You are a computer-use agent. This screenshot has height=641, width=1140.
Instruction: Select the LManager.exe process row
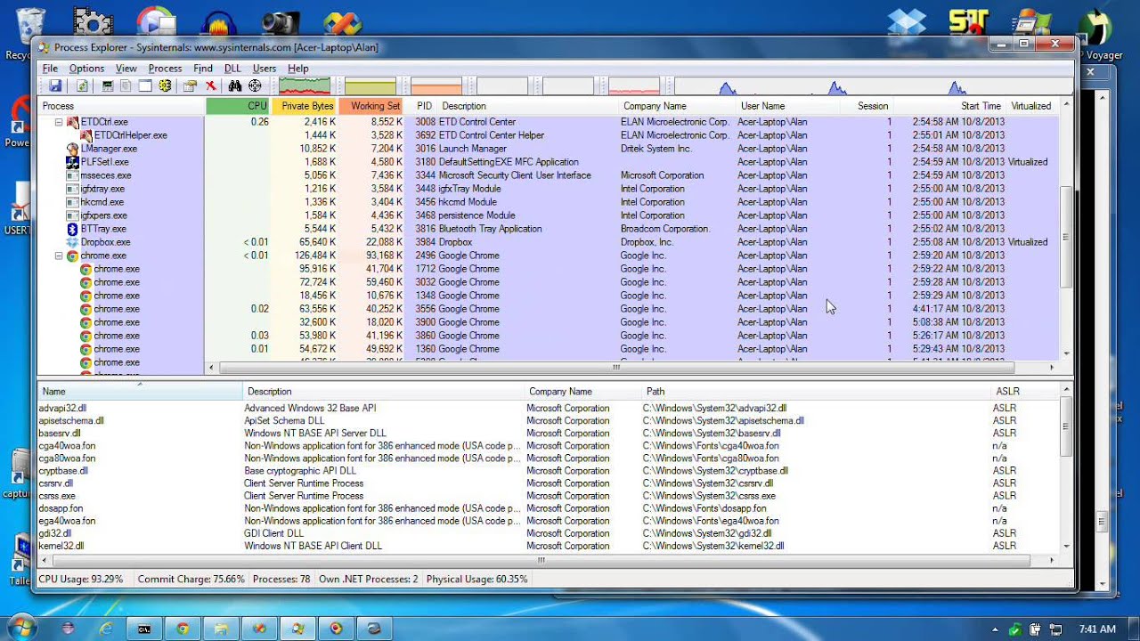point(550,149)
